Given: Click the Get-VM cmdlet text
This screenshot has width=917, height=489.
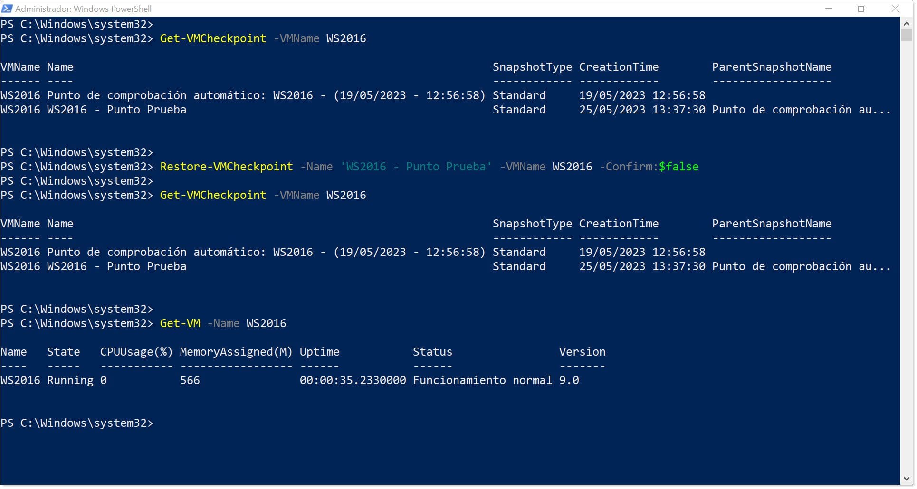Looking at the screenshot, I should tap(180, 323).
